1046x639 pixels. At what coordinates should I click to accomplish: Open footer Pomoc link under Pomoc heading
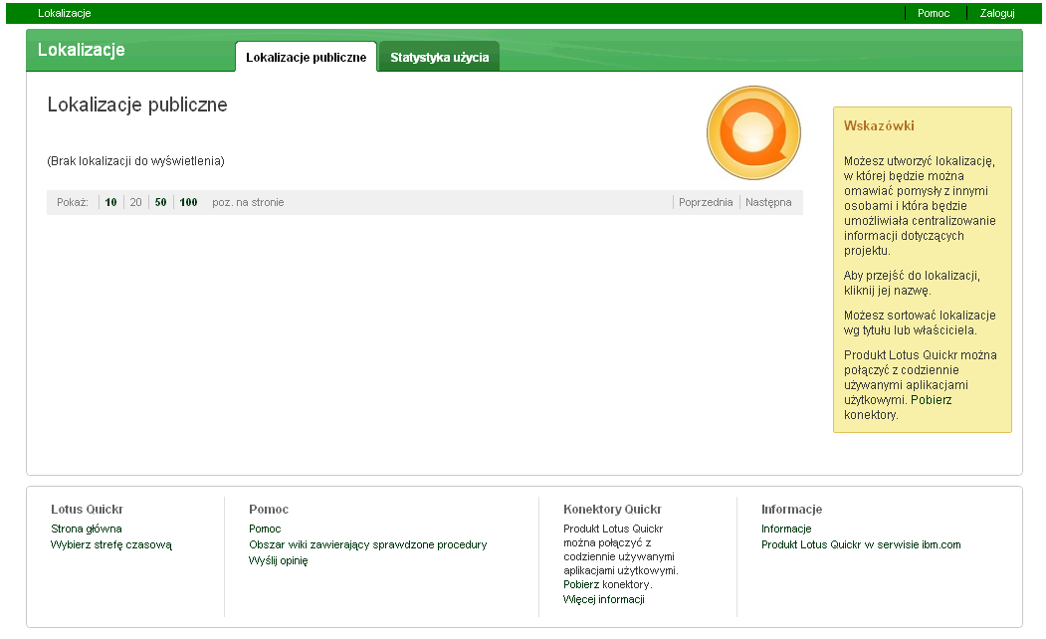click(x=265, y=529)
